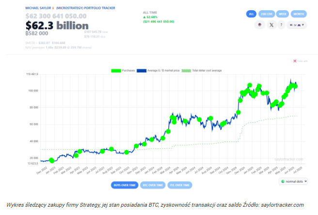Viewport: 318px width, 215px height.
Task: Click the $70 110.31 dca value
Action: coord(95,36)
